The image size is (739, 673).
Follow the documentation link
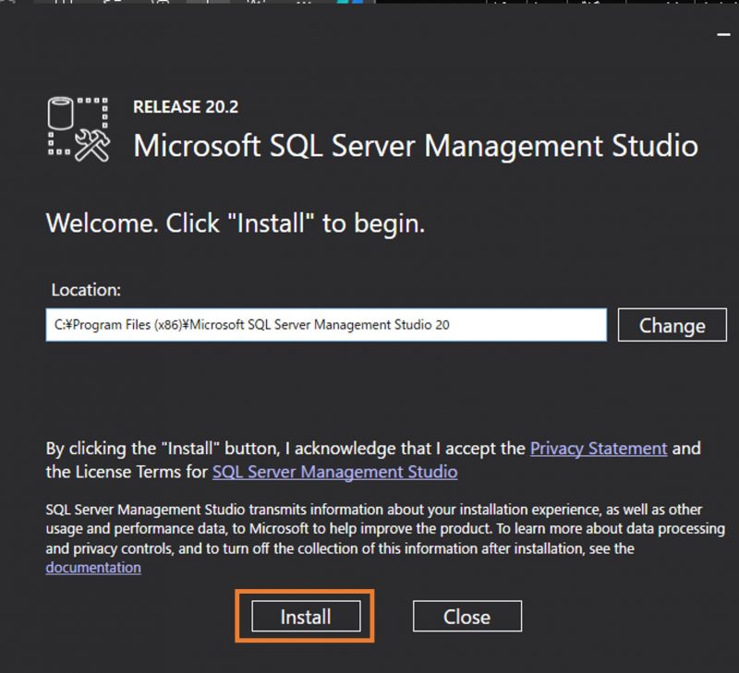click(93, 568)
